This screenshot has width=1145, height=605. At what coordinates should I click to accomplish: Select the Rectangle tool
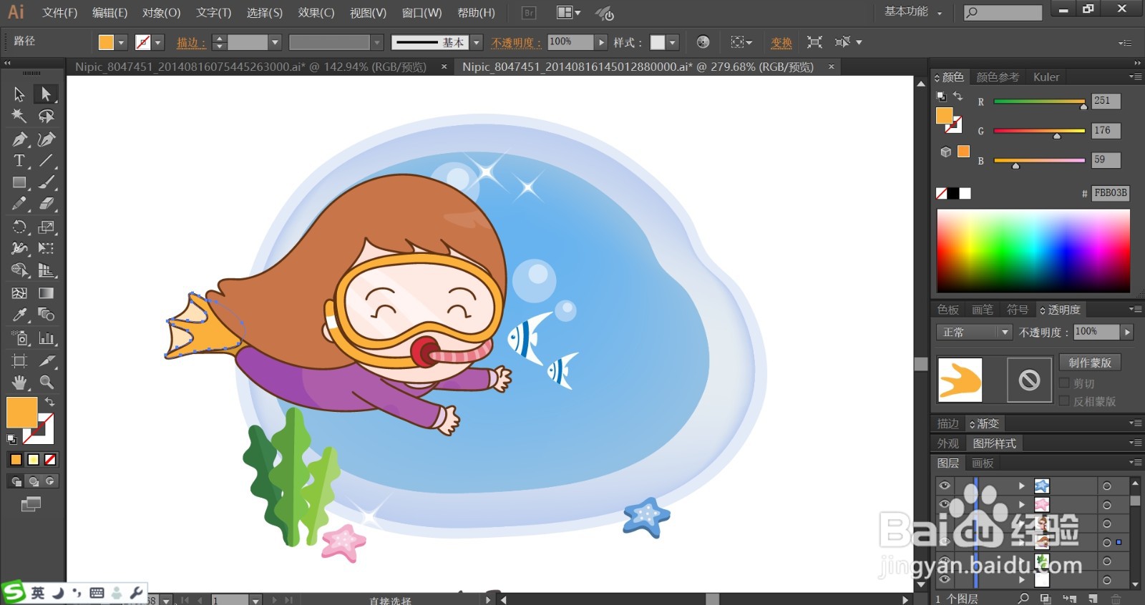coord(19,182)
